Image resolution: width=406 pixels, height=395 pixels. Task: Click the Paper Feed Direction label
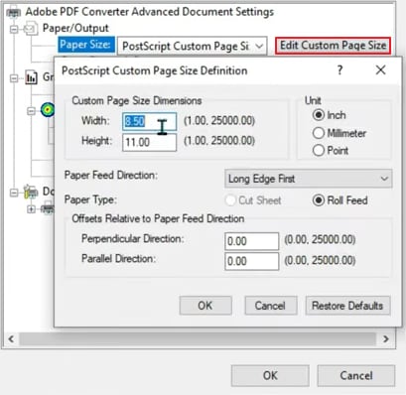[x=111, y=176]
